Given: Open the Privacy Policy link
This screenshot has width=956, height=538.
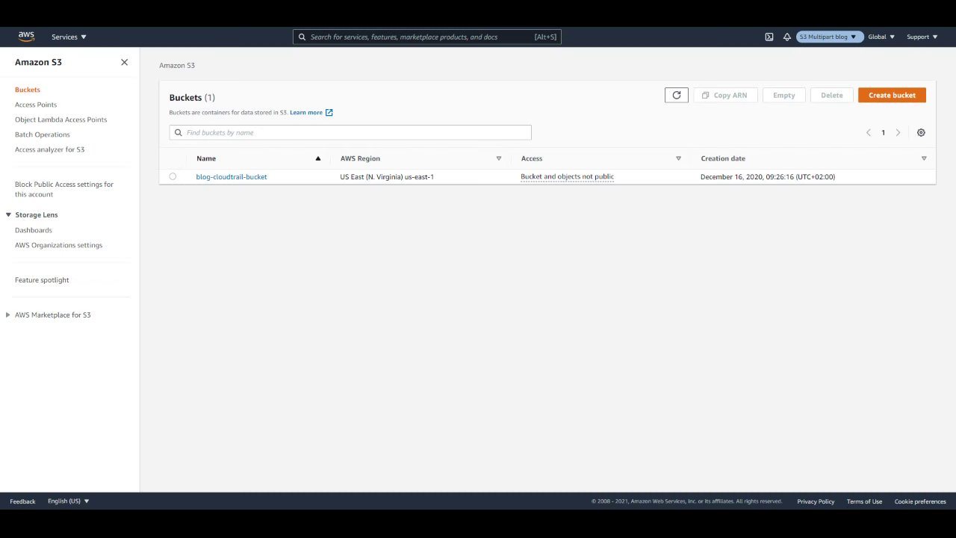Looking at the screenshot, I should click(816, 501).
